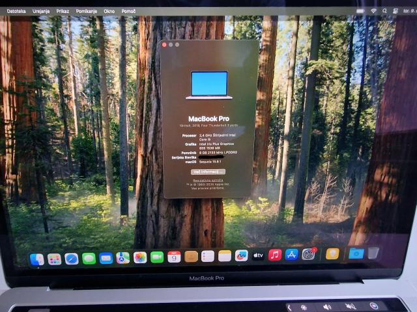Select the Intel Iris Plus Graphics value

[x=216, y=146]
